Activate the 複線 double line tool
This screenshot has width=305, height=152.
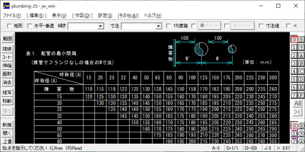coord(8,49)
